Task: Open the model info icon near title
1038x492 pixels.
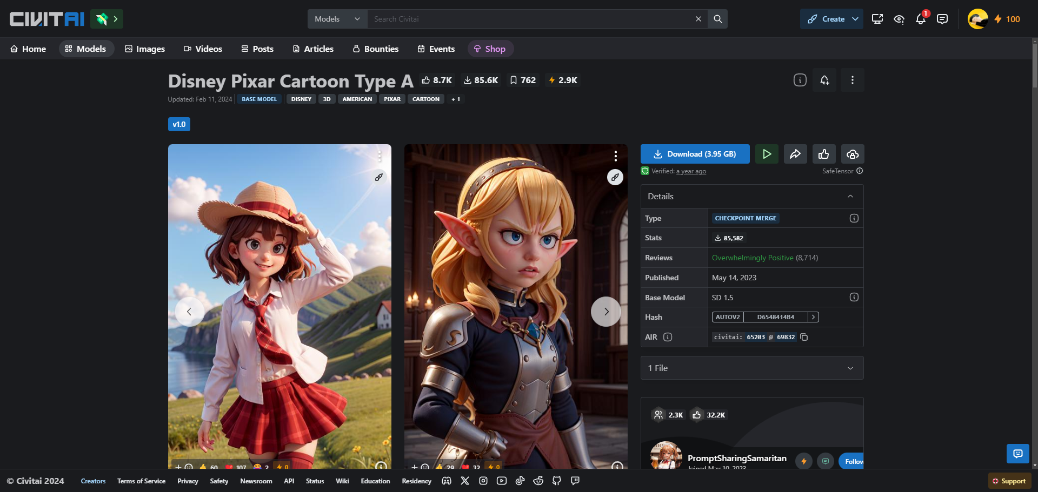Action: tap(800, 80)
